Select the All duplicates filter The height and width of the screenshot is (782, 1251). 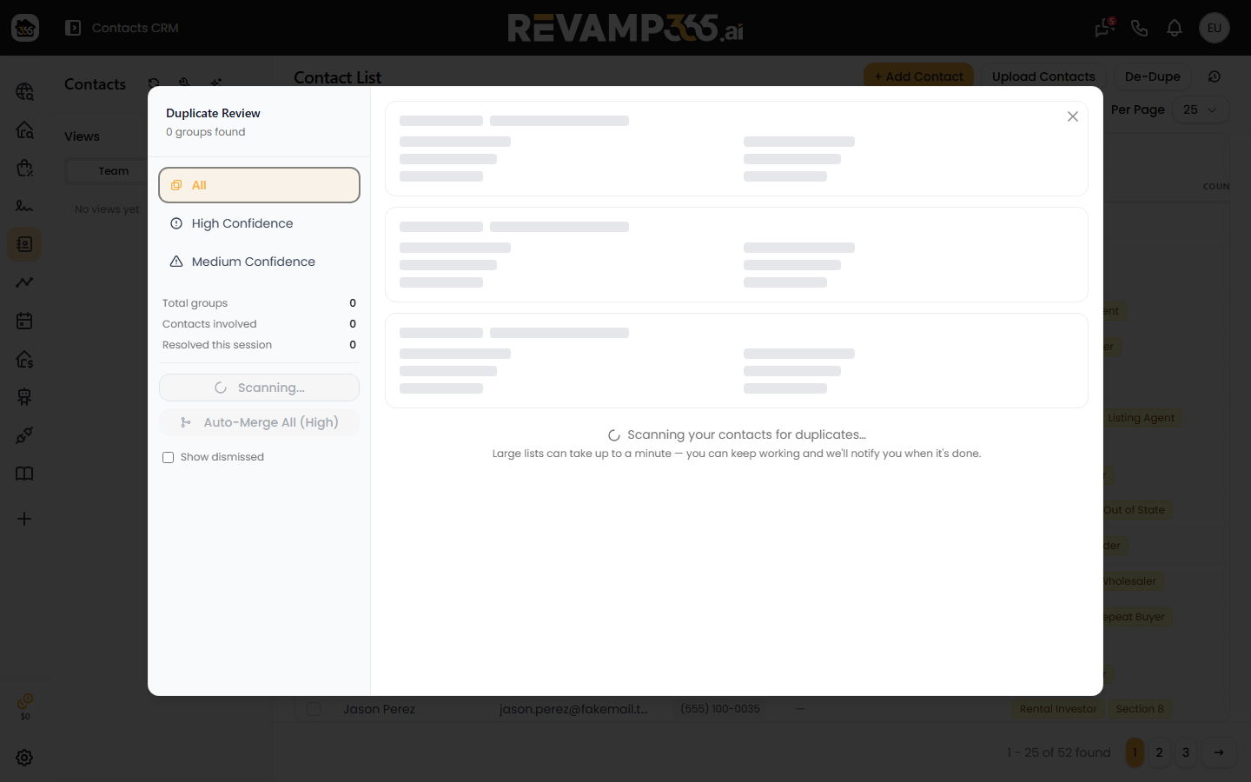tap(259, 185)
